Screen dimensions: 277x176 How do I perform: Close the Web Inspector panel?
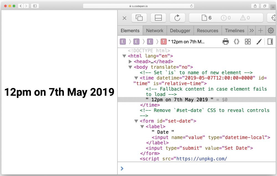point(124,18)
